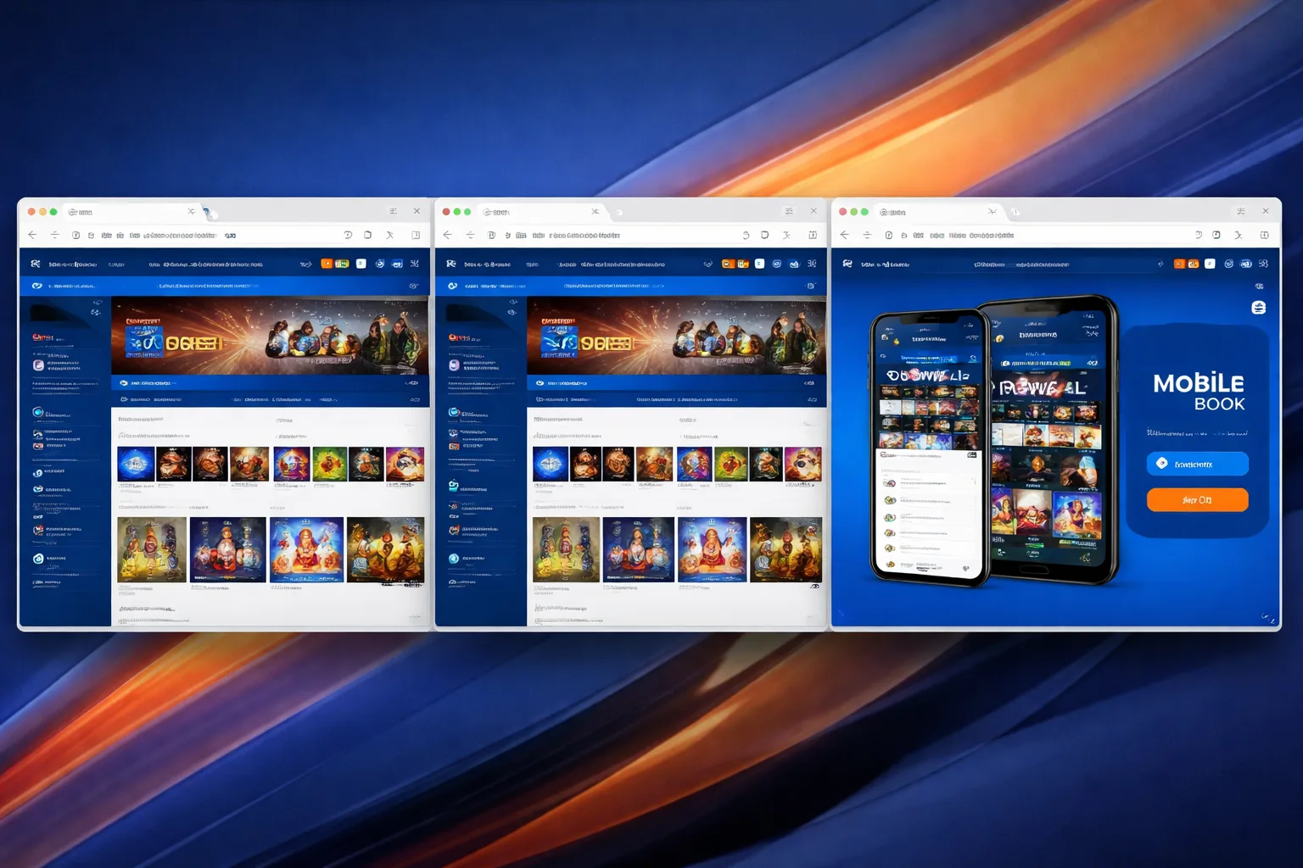Close the tab in the middle browser window
The width and height of the screenshot is (1303, 868).
pos(595,211)
